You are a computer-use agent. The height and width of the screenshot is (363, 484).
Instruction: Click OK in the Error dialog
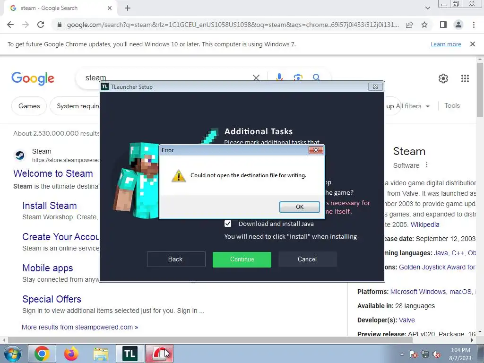[x=299, y=207]
